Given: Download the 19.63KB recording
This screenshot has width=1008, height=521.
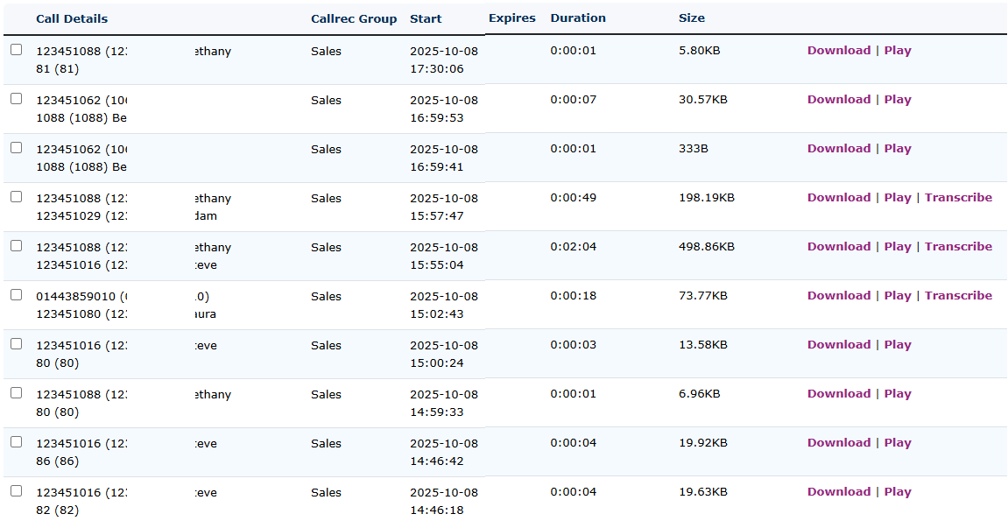Looking at the screenshot, I should pyautogui.click(x=838, y=492).
